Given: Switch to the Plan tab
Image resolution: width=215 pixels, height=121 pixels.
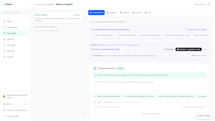Looking at the screenshot, I should (148, 13).
